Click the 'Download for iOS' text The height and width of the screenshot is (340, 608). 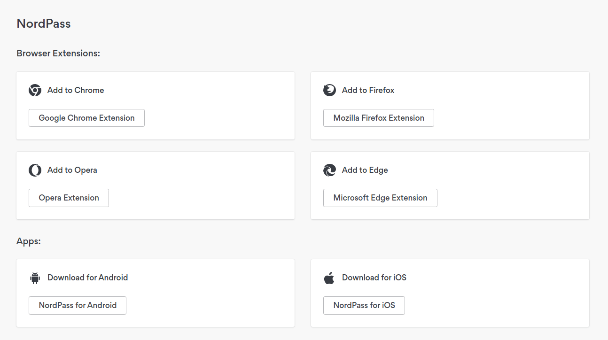click(x=374, y=278)
